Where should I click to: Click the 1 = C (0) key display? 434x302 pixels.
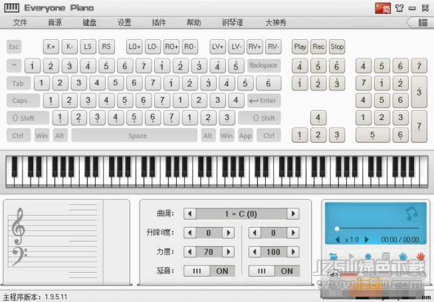point(241,214)
